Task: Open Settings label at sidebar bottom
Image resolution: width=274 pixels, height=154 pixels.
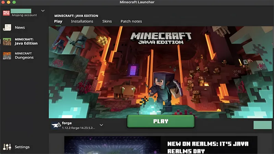Action: [22, 147]
